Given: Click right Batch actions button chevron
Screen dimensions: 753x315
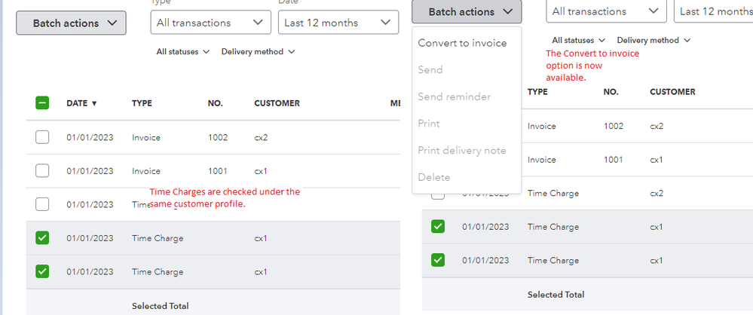Looking at the screenshot, I should [509, 12].
